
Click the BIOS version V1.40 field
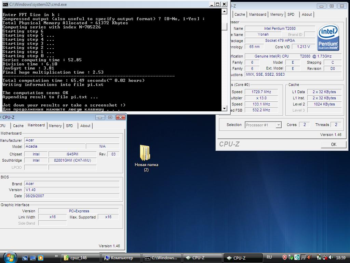tap(72, 190)
